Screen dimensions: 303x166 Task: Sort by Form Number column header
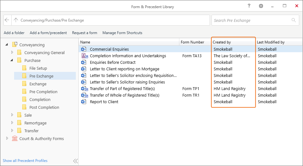195,42
